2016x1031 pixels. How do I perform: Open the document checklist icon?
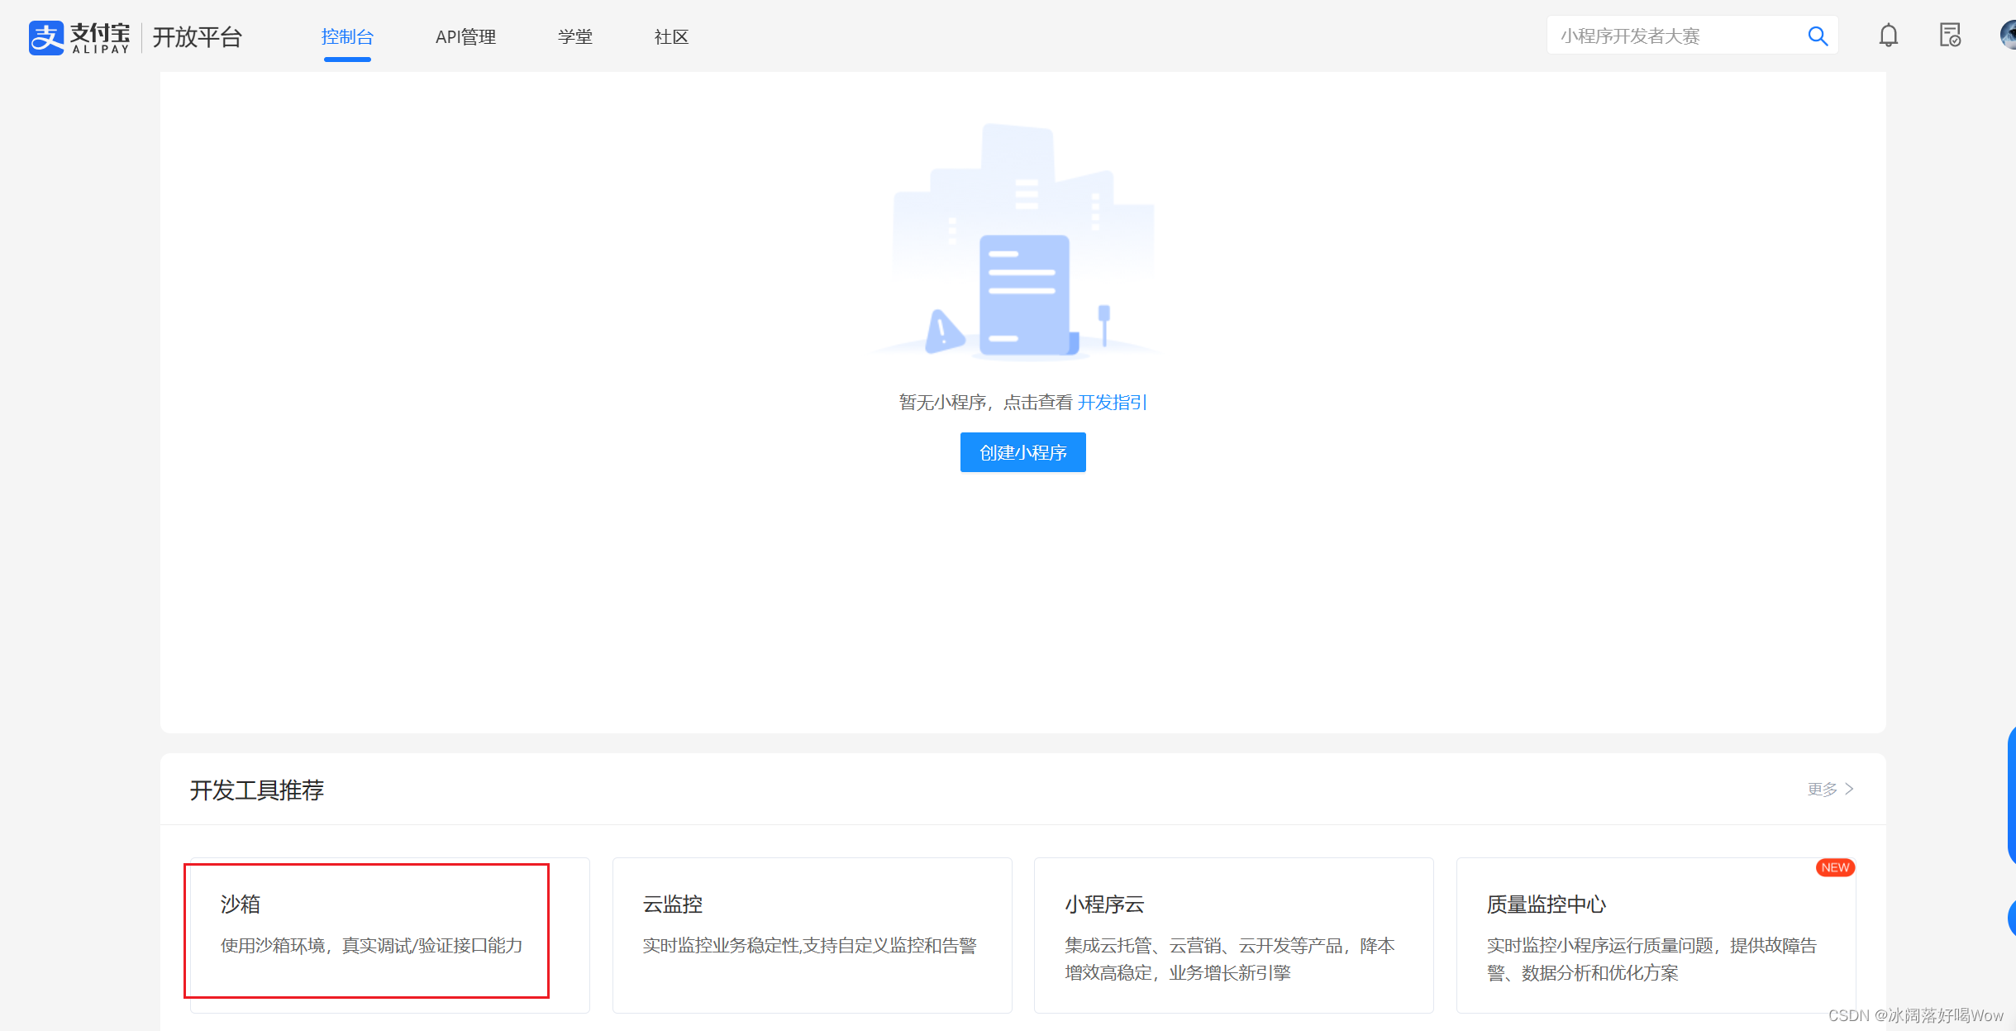[x=1950, y=36]
